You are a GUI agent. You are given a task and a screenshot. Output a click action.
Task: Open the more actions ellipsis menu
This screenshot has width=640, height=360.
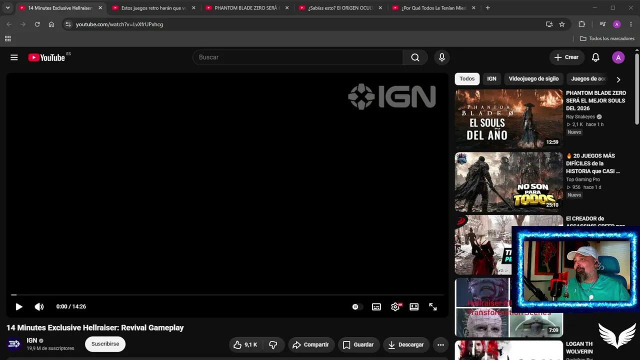pyautogui.click(x=440, y=344)
